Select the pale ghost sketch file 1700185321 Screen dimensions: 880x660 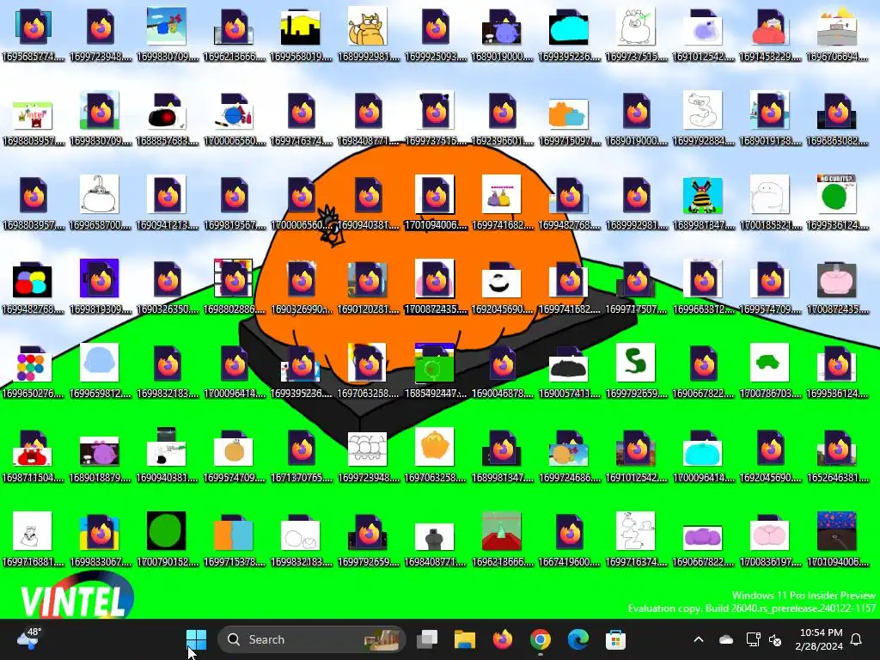tap(770, 203)
